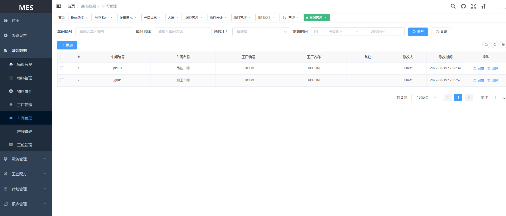Open 产线管理 in the sidebar
Viewport: 506px width, 216px height.
click(25, 132)
